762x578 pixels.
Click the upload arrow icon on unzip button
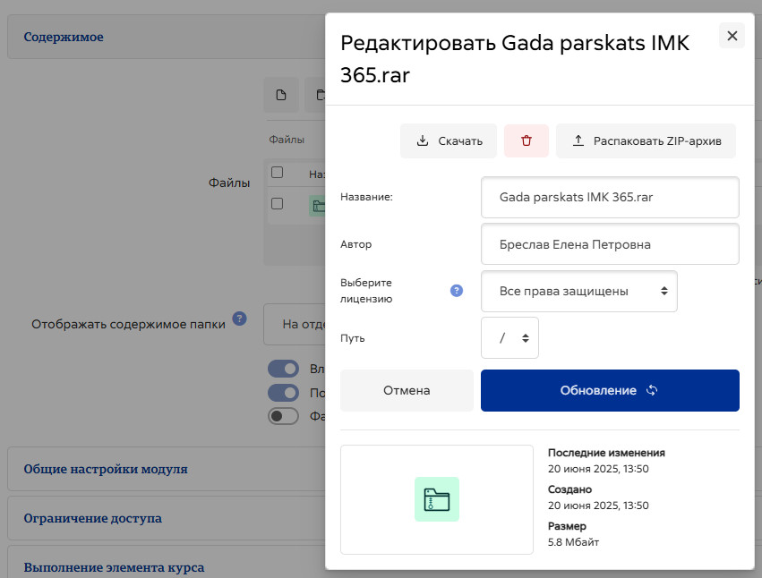(578, 140)
